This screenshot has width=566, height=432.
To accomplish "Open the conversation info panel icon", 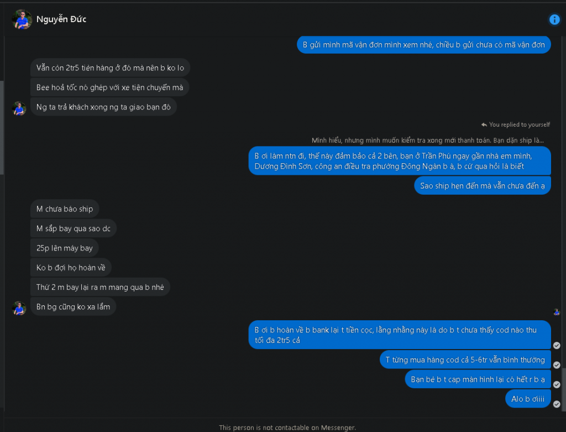I will click(554, 19).
